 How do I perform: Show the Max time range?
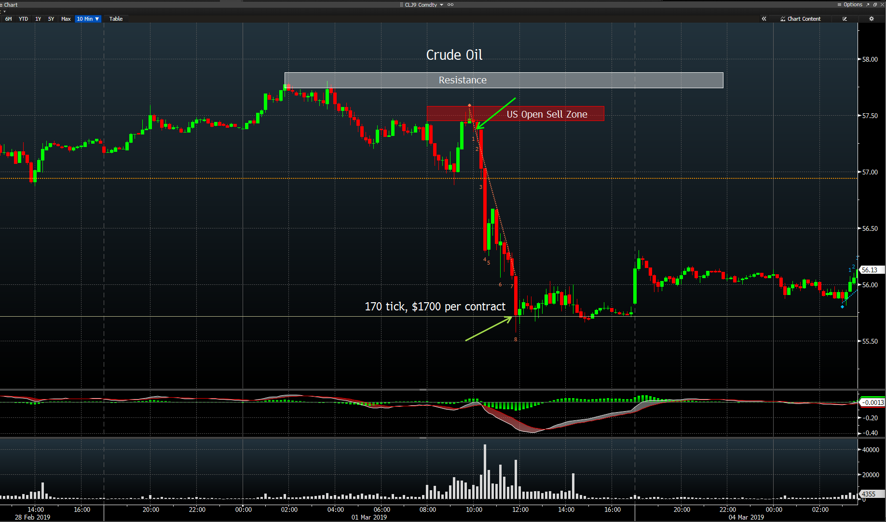(66, 19)
